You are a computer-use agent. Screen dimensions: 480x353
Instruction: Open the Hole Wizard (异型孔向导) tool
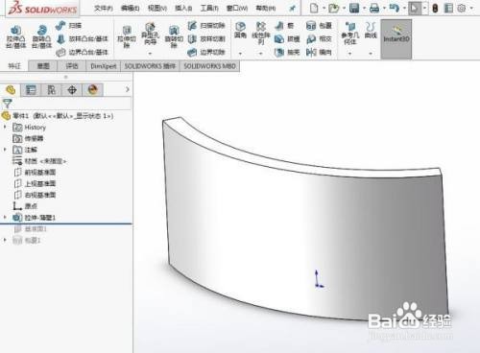click(150, 35)
